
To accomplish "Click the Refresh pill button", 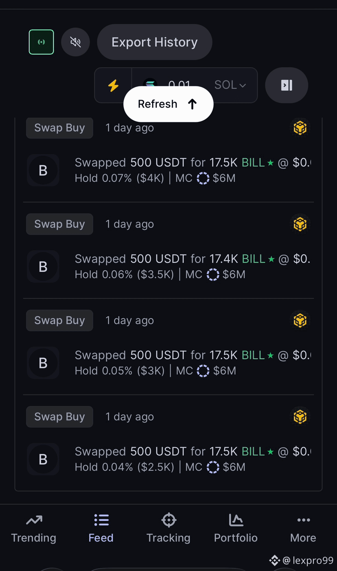I will (x=168, y=104).
